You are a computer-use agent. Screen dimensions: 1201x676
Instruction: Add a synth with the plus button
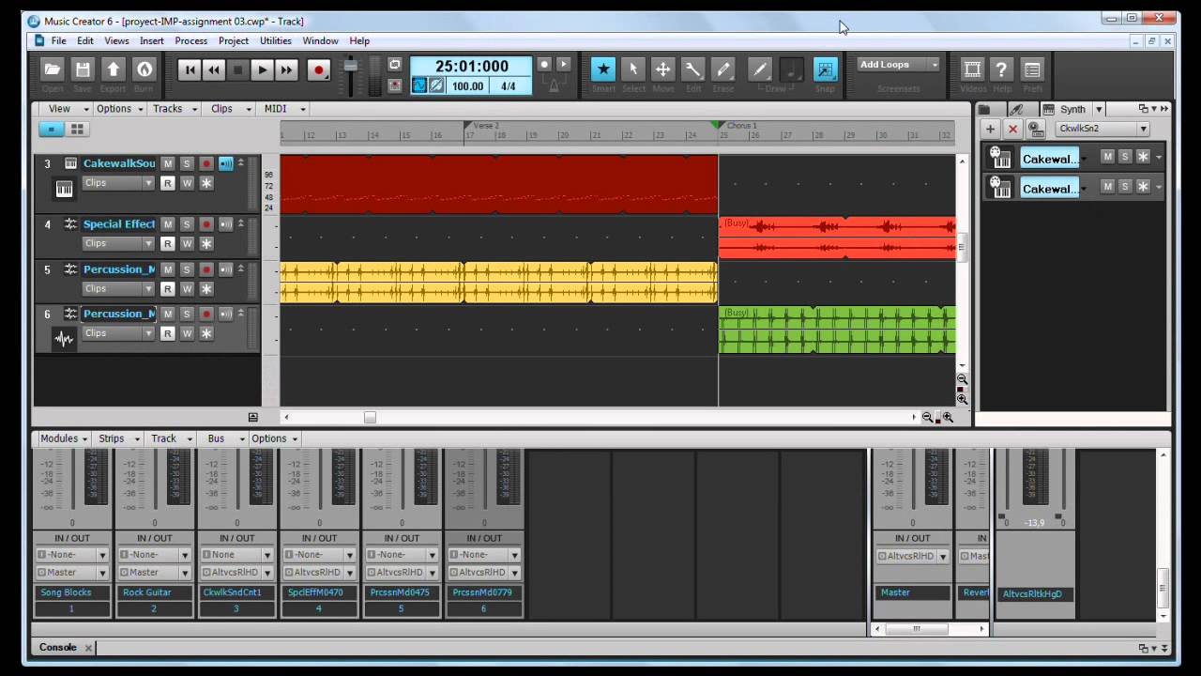(990, 129)
